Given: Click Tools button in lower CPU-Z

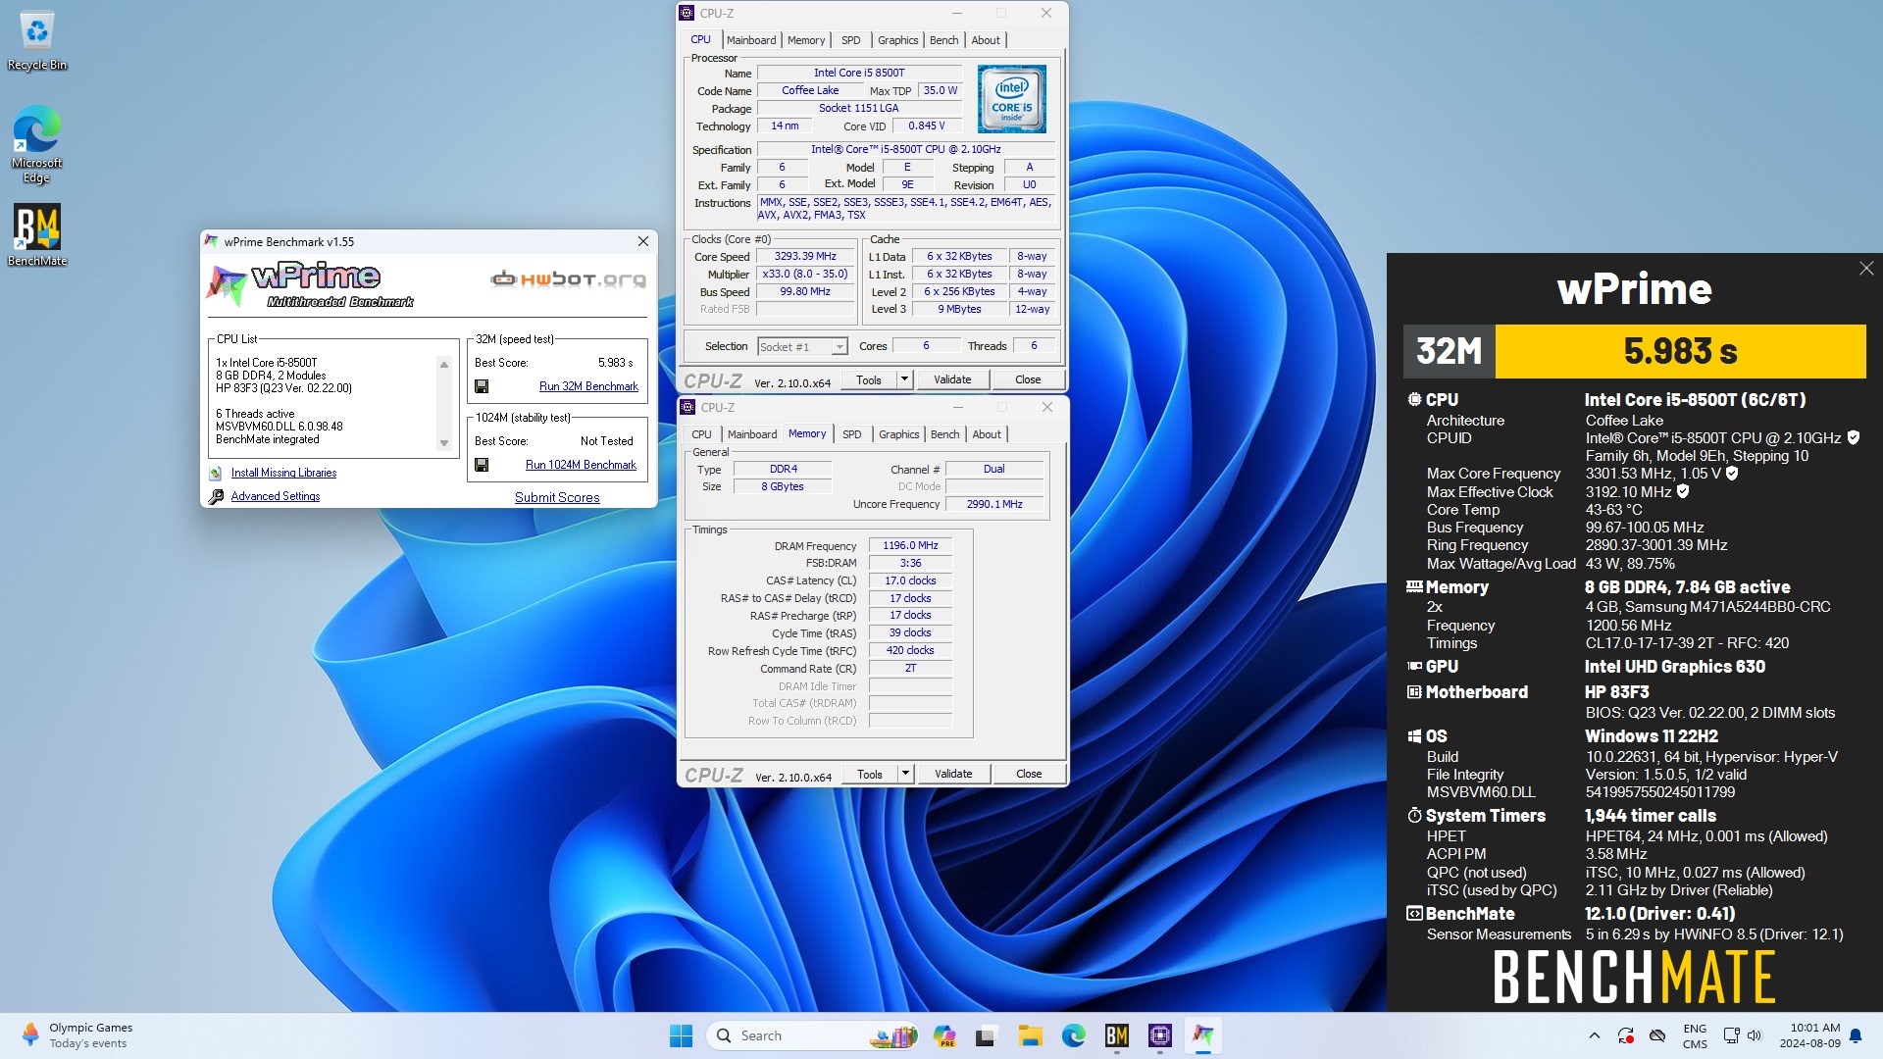Looking at the screenshot, I should click(x=870, y=774).
